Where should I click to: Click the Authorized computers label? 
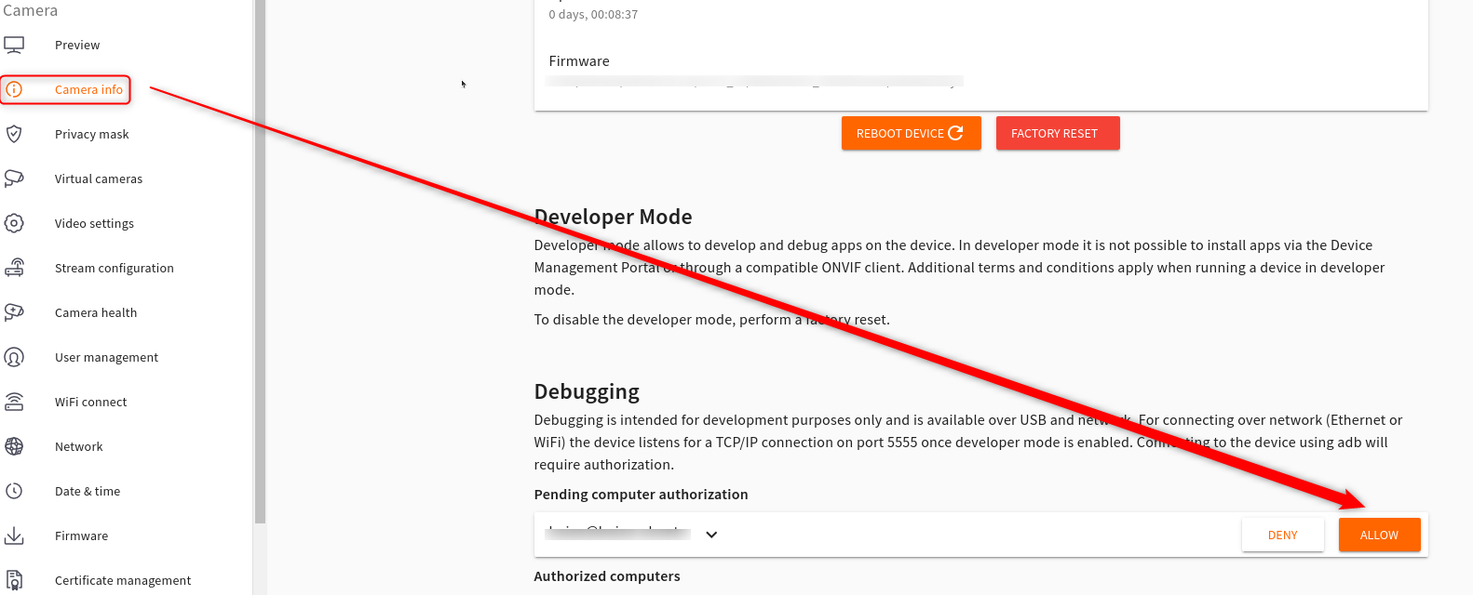pos(607,576)
